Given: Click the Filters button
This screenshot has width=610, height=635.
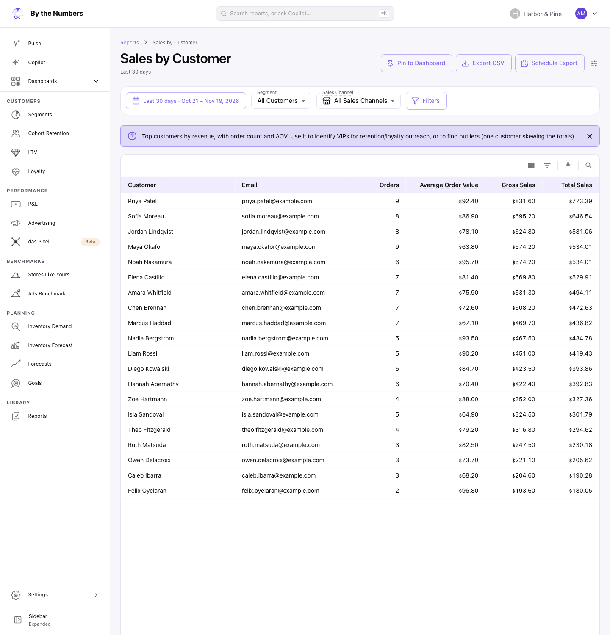Looking at the screenshot, I should (x=426, y=101).
